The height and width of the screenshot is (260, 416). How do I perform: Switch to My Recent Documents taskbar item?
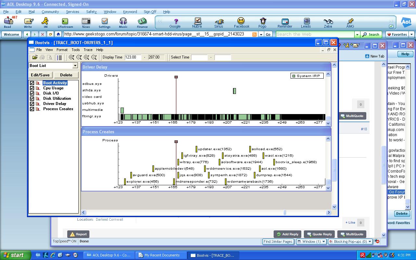coord(162,255)
